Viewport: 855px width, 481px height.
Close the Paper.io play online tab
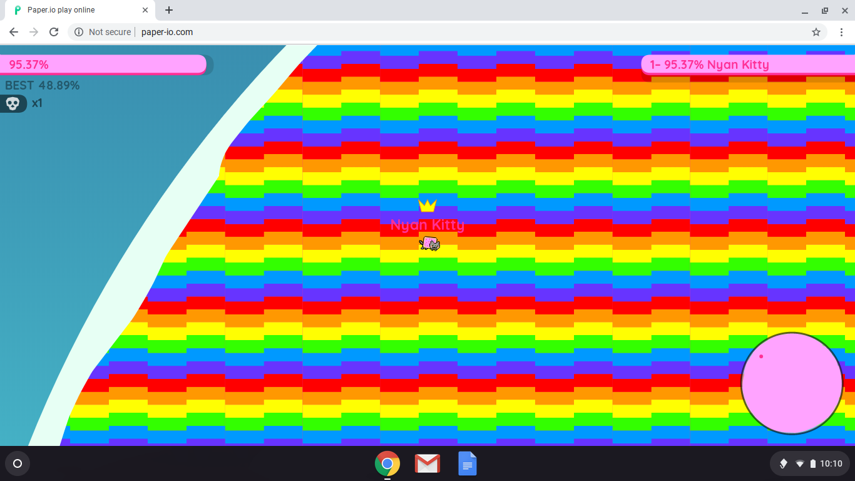pos(145,10)
